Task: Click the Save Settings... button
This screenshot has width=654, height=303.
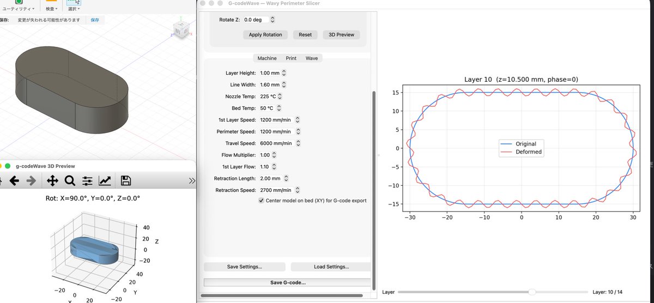Action: [x=244, y=266]
